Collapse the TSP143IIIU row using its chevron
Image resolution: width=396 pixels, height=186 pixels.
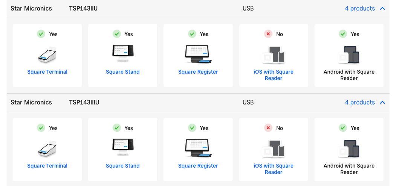pos(382,102)
